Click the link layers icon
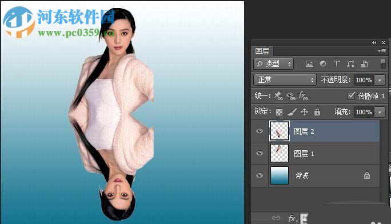This screenshot has width=391, height=224. [x=276, y=218]
